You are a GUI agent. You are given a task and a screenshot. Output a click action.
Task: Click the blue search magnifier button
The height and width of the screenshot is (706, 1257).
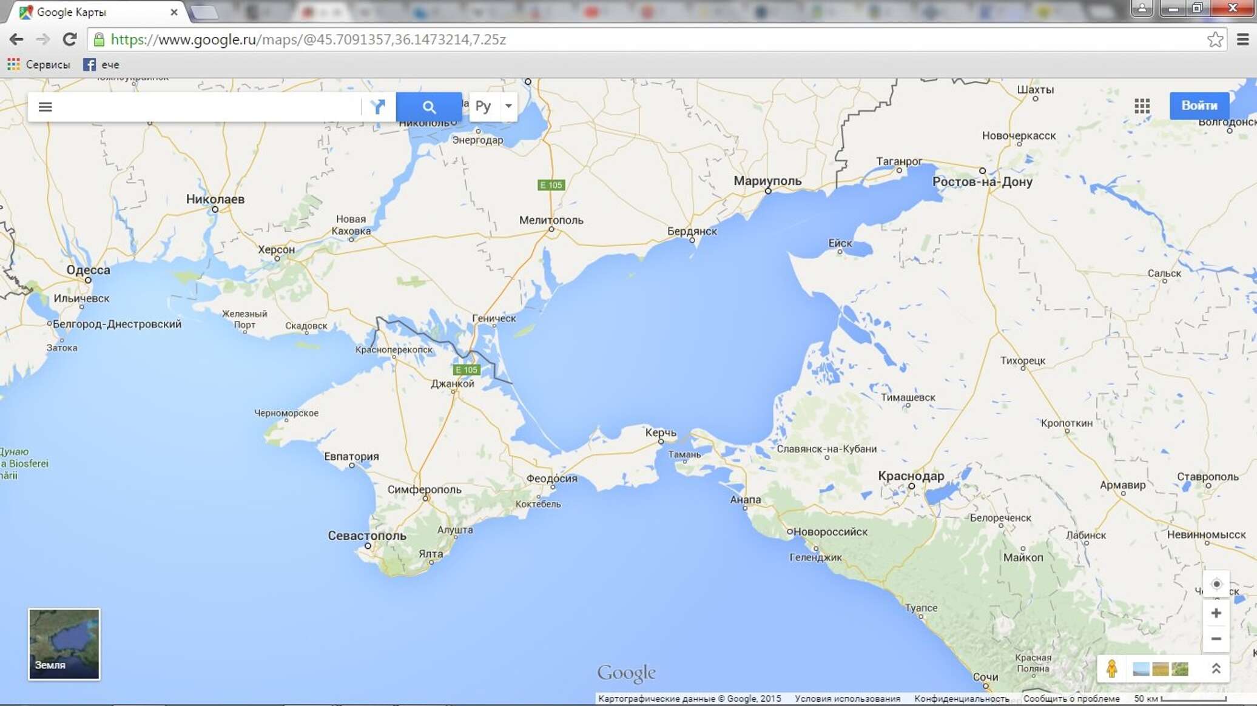429,107
